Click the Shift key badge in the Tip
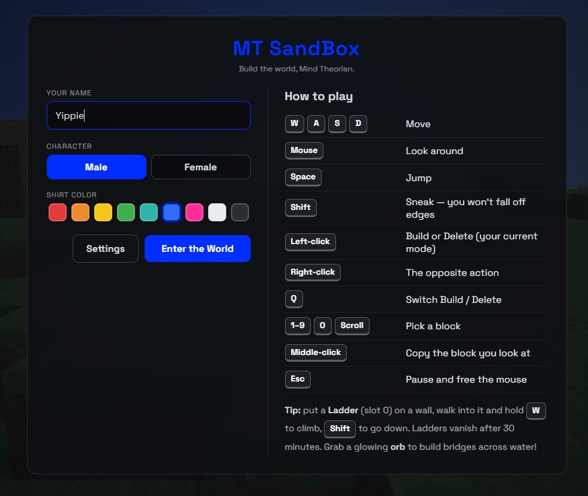Viewport: 588px width, 496px height. click(x=340, y=429)
